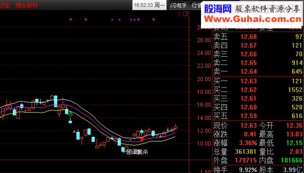
Task: Click the 最高 value 13.03
Action: [x=294, y=135]
